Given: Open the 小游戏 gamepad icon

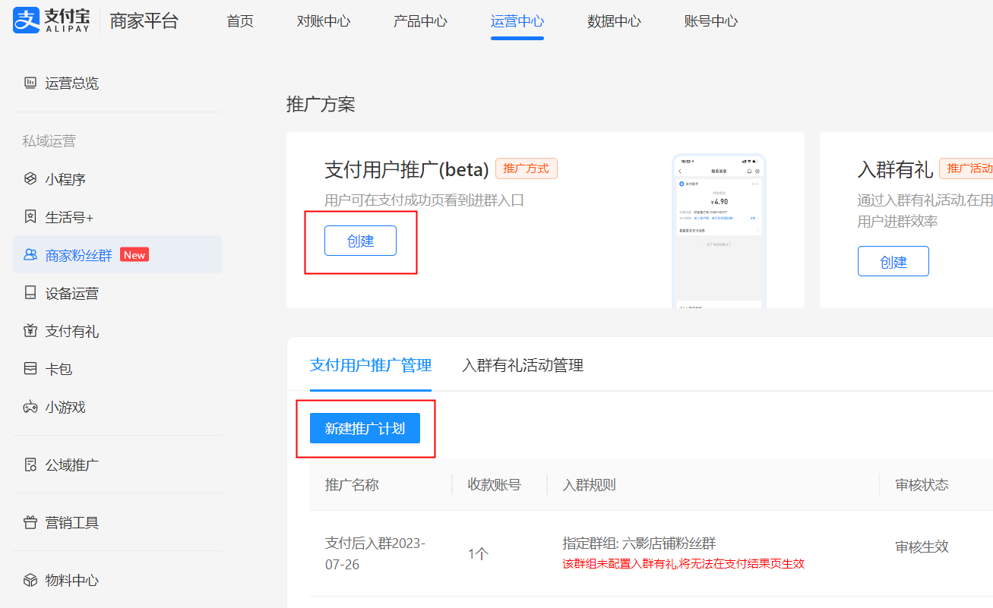Looking at the screenshot, I should coord(30,408).
